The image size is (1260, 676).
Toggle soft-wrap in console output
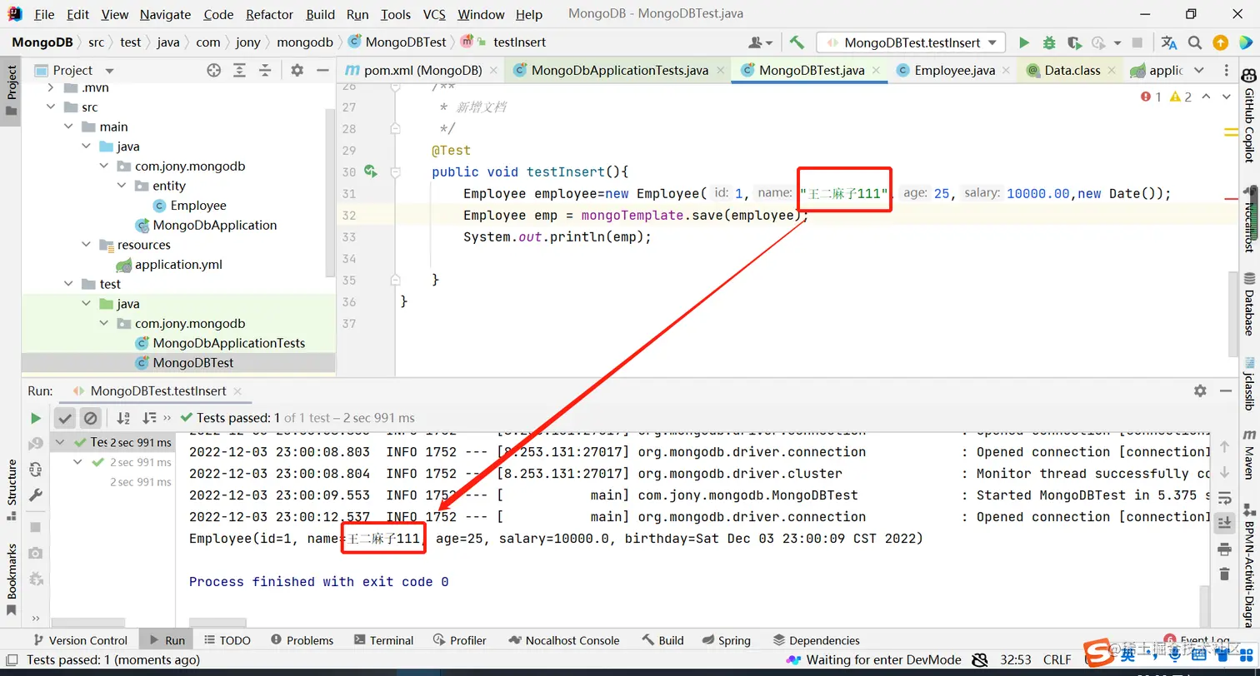(1224, 498)
